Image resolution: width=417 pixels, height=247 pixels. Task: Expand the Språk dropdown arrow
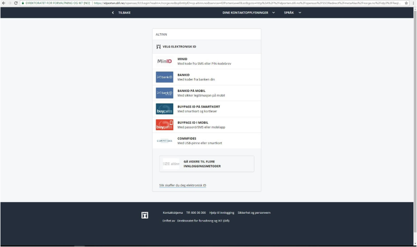click(x=300, y=12)
